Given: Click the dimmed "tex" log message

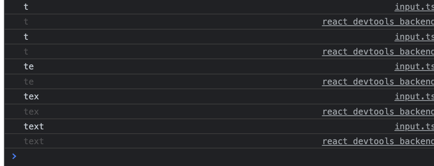Looking at the screenshot, I should click(31, 112).
